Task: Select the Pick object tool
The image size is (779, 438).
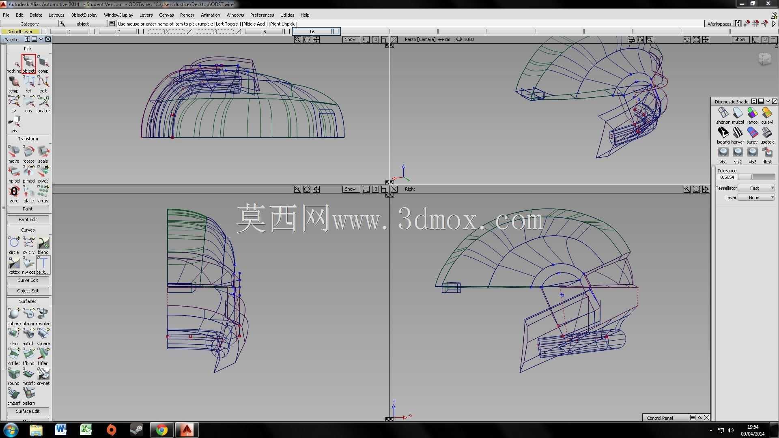Action: pyautogui.click(x=28, y=64)
